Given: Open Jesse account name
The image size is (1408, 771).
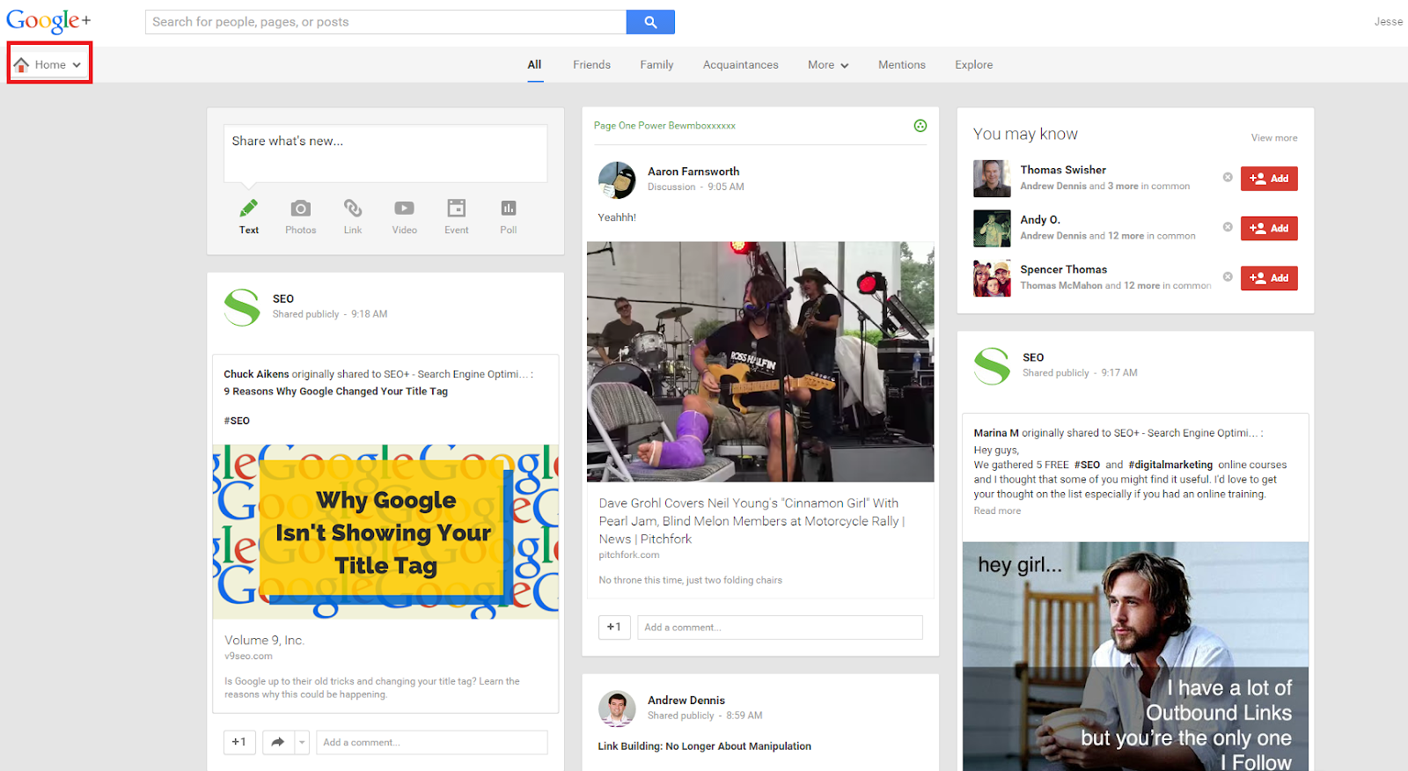Looking at the screenshot, I should [1389, 22].
